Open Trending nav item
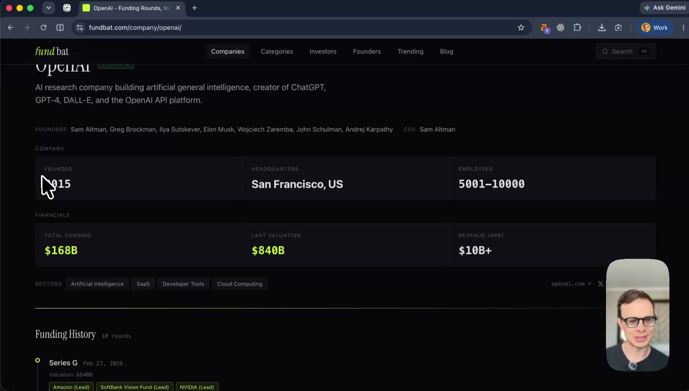Viewport: 689px width, 391px height. [x=410, y=51]
